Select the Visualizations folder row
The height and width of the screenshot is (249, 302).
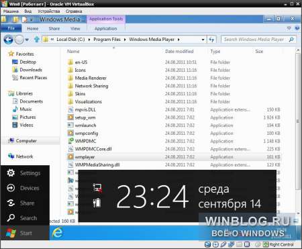click(174, 101)
